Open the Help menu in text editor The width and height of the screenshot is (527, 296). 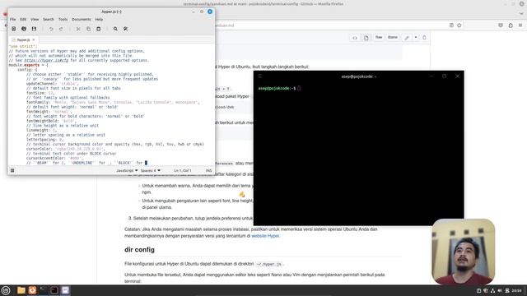tap(99, 20)
